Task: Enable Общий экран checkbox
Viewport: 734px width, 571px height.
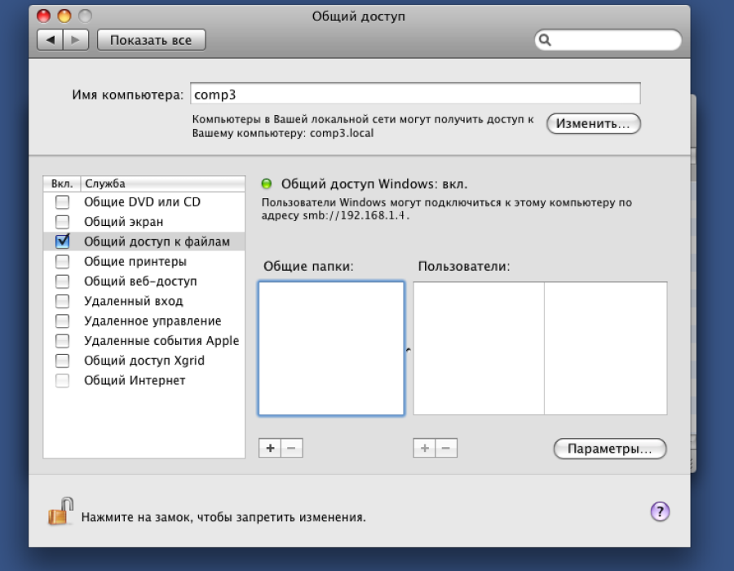Action: 62,222
